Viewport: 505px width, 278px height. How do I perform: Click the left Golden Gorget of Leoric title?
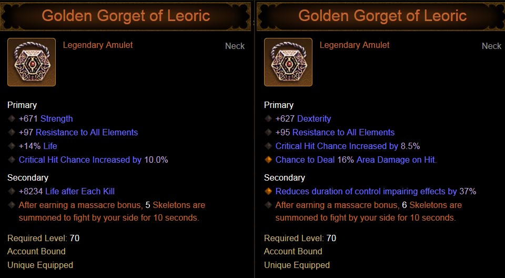click(x=126, y=16)
